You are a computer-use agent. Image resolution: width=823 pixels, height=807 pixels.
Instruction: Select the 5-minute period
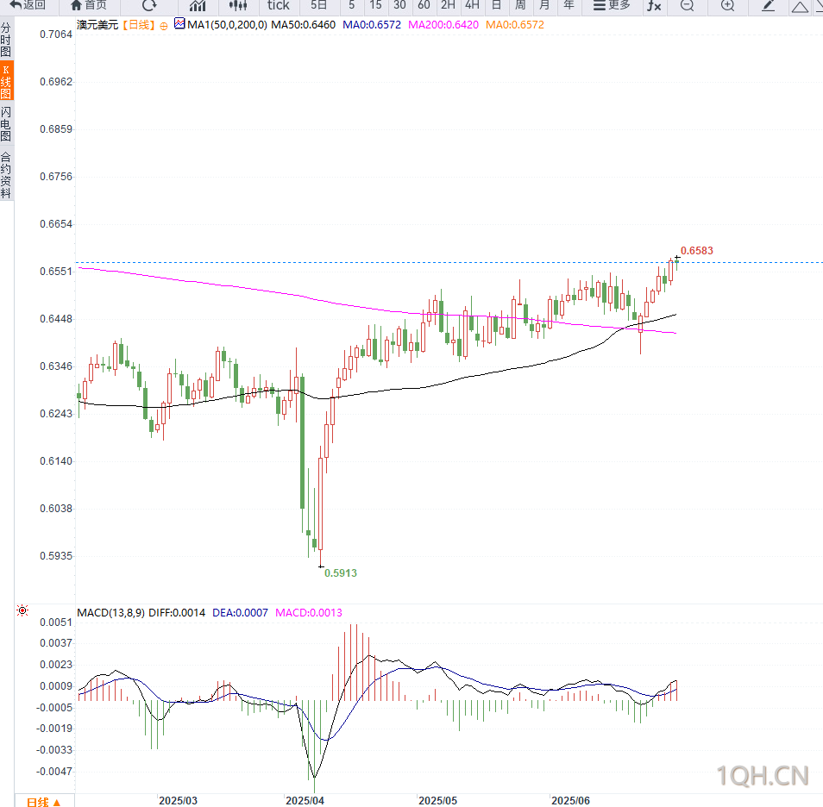[x=351, y=5]
